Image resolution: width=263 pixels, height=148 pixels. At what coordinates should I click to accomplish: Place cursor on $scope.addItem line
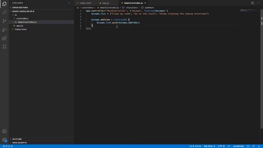tap(111, 20)
